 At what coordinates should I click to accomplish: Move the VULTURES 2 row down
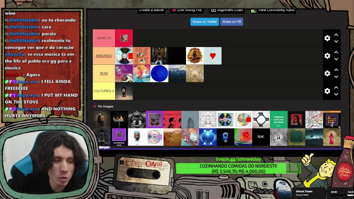coord(336,94)
